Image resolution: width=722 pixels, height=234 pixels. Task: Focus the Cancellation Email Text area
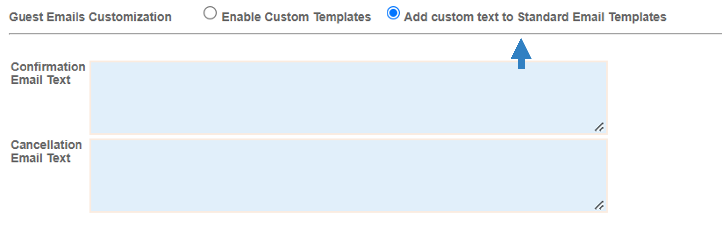[x=349, y=176]
